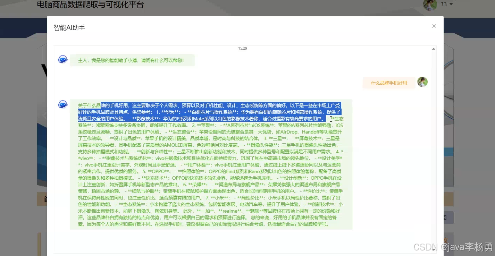Screen dimensions: 495x256
Task: Click the highlighted blue text in the AI reply
Action: [208, 111]
